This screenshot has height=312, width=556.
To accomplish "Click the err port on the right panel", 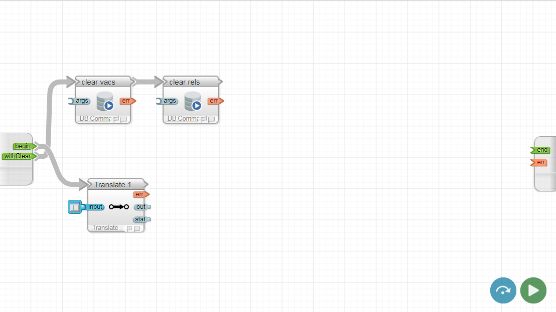I will coord(540,162).
